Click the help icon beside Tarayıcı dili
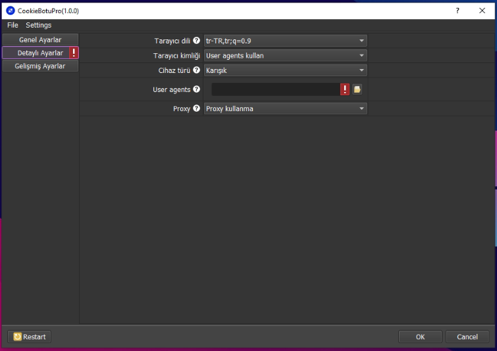 196,41
